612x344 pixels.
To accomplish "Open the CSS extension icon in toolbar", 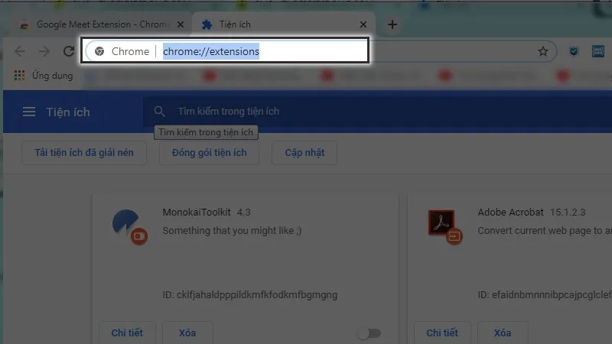I will (x=598, y=51).
